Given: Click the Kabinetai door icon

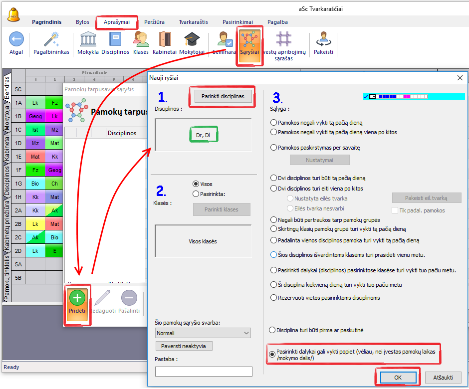Looking at the screenshot, I should (165, 39).
